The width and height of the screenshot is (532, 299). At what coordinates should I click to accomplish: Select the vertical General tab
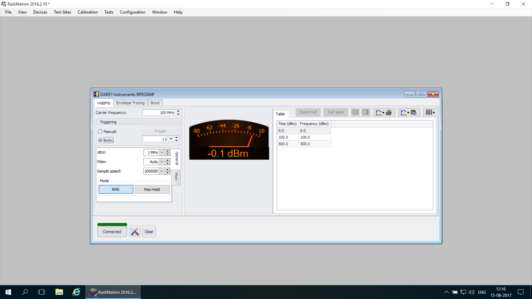[177, 158]
